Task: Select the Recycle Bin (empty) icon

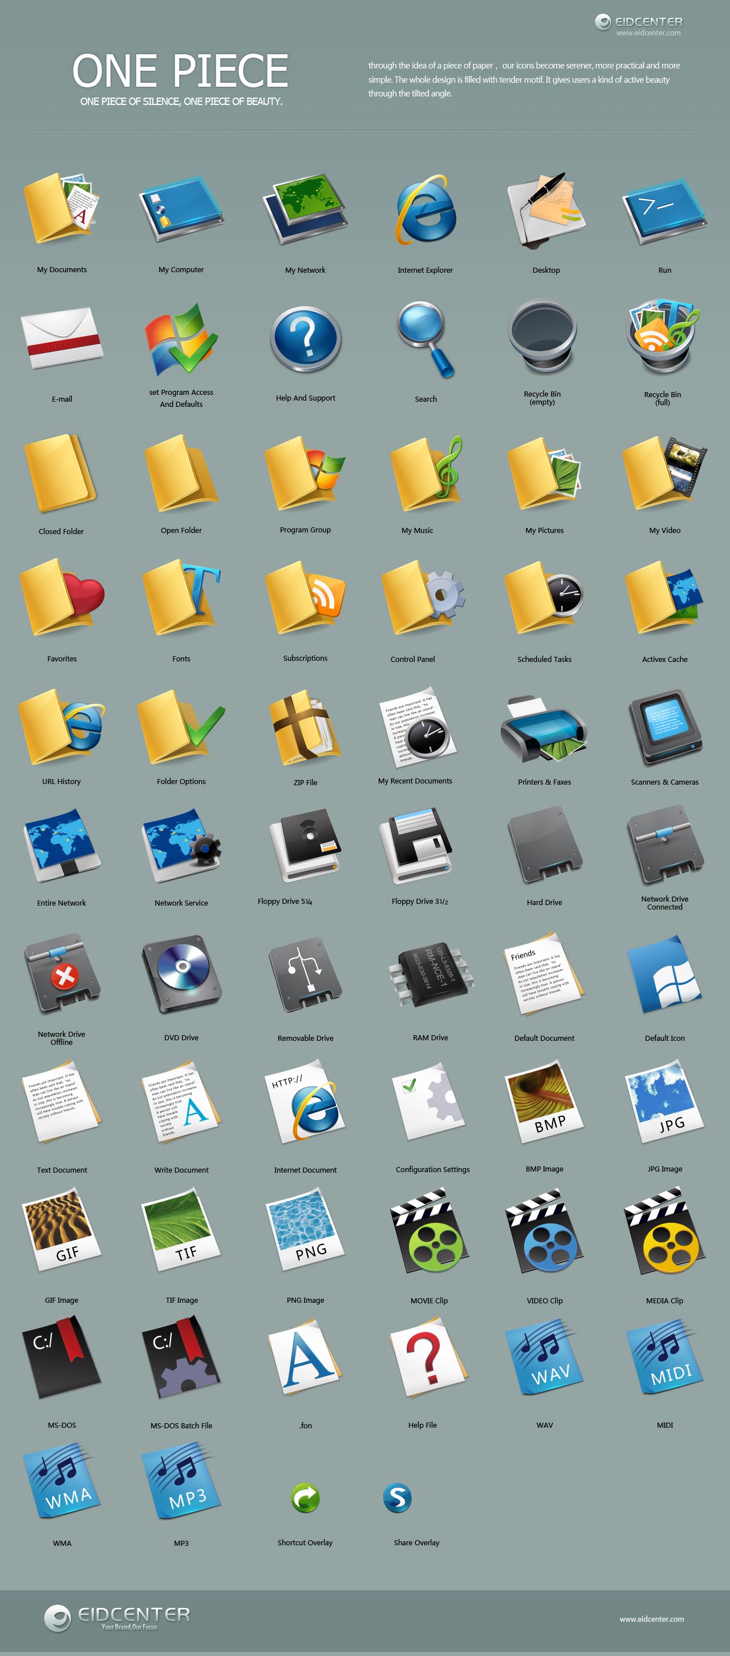Action: point(543,337)
